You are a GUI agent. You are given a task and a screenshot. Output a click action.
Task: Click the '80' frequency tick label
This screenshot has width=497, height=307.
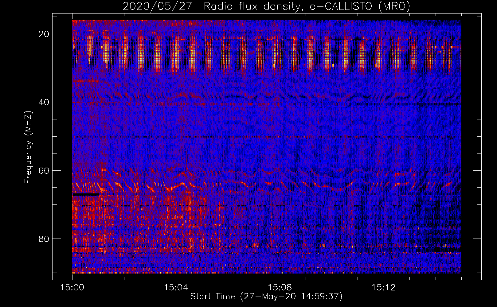(x=44, y=239)
